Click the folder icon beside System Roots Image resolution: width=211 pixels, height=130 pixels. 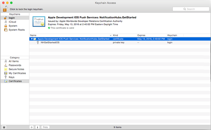pyautogui.click(x=6, y=30)
